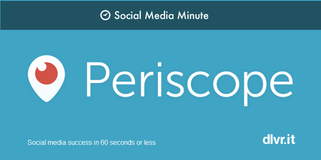
Task: Click the letter P in Periscope
Action: [98, 80]
